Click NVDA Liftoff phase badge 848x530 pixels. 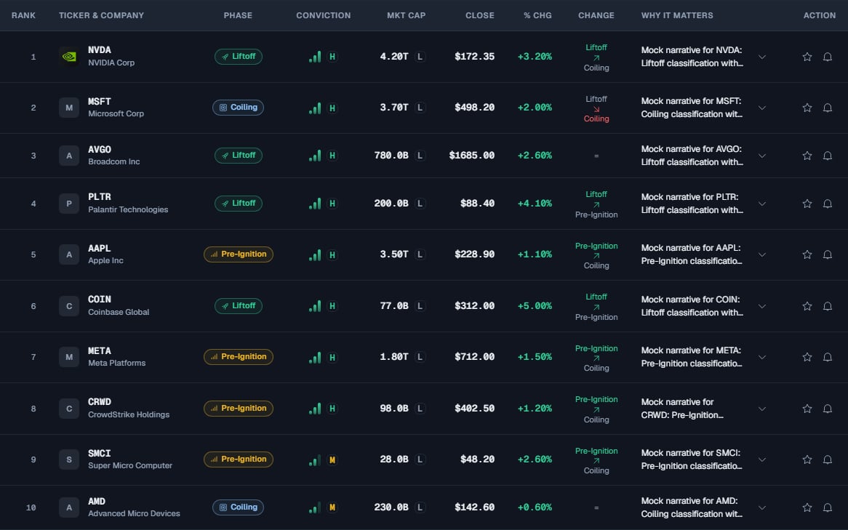[x=239, y=56]
